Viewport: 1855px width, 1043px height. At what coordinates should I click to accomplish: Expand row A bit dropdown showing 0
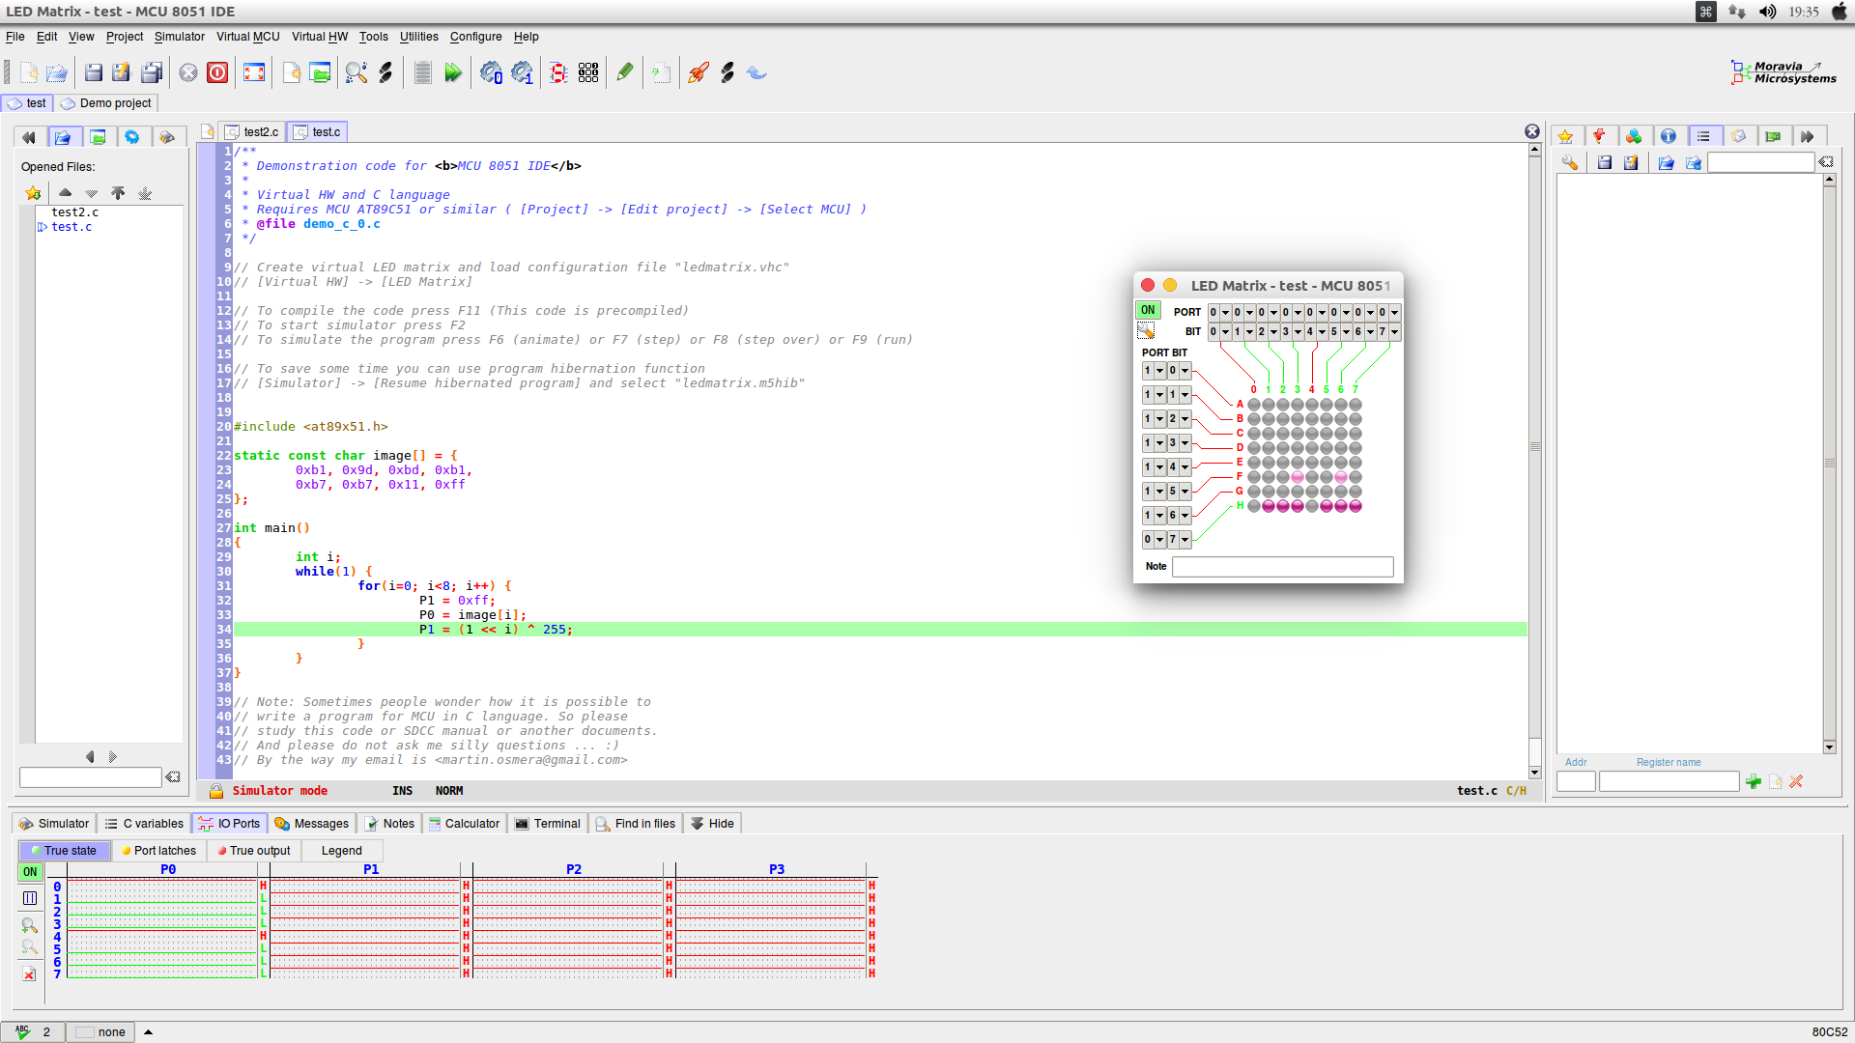pyautogui.click(x=1184, y=370)
